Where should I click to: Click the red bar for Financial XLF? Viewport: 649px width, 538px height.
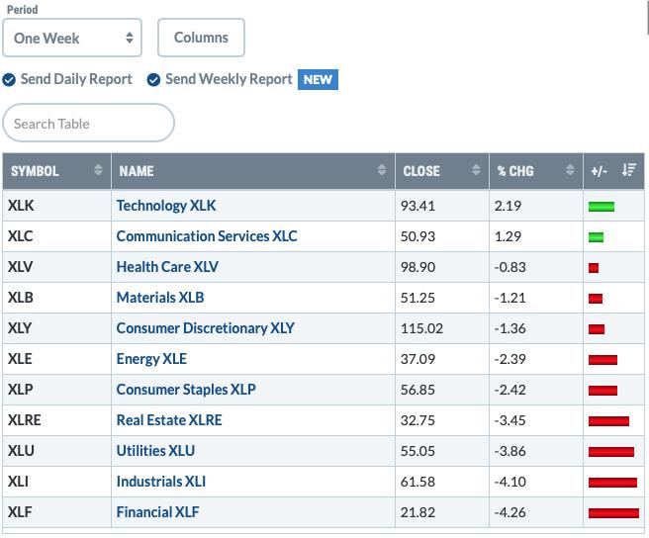point(613,513)
